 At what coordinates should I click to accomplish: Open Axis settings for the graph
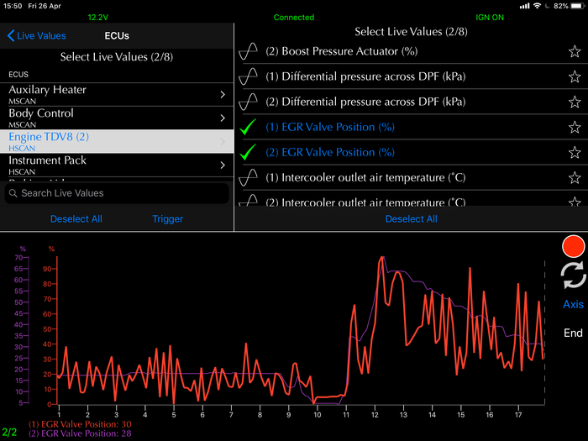(573, 304)
